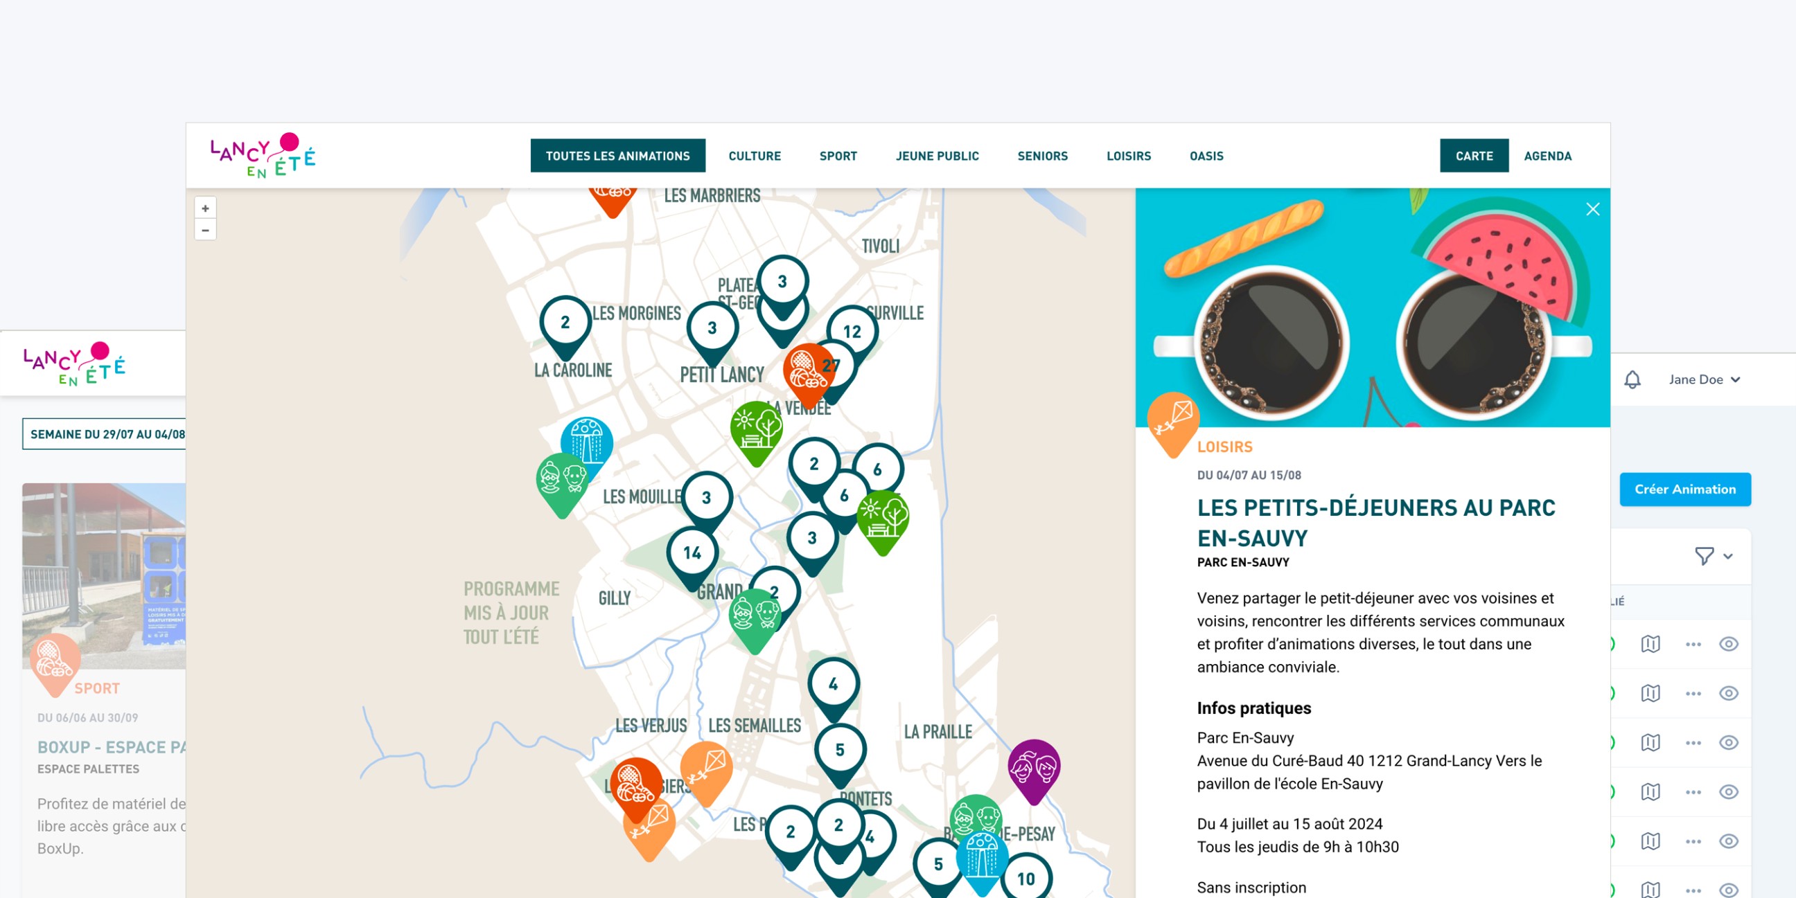Select the Culture category menu item
This screenshot has width=1796, height=898.
(x=755, y=156)
